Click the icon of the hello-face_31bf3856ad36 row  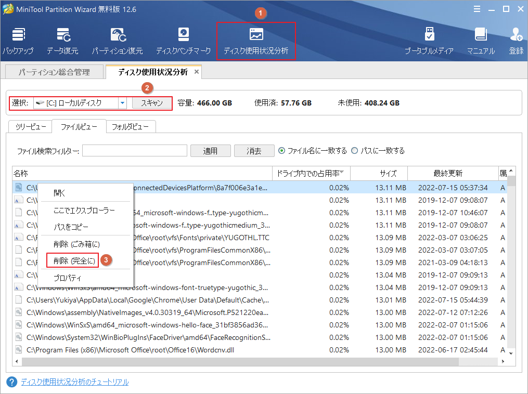(x=19, y=325)
